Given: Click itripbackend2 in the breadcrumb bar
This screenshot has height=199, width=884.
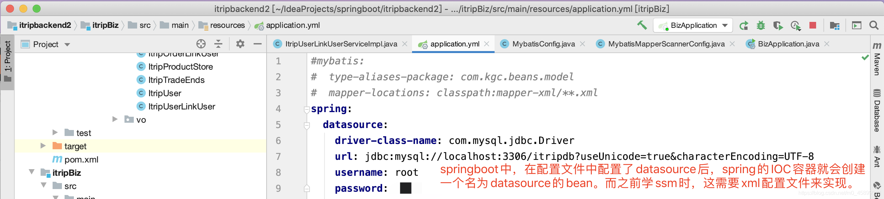Looking at the screenshot, I should (39, 25).
